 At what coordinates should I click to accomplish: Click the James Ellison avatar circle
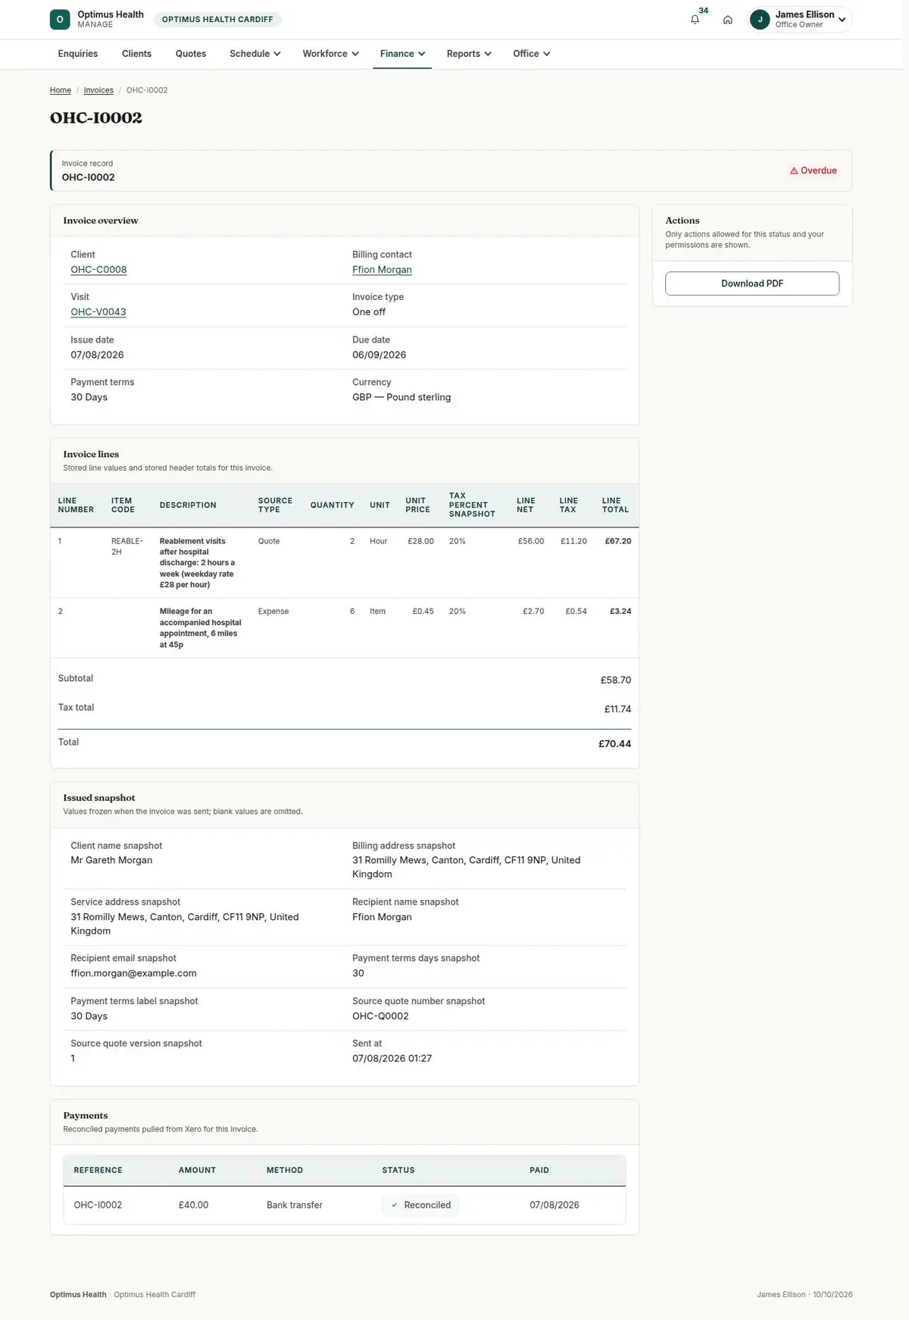[760, 20]
